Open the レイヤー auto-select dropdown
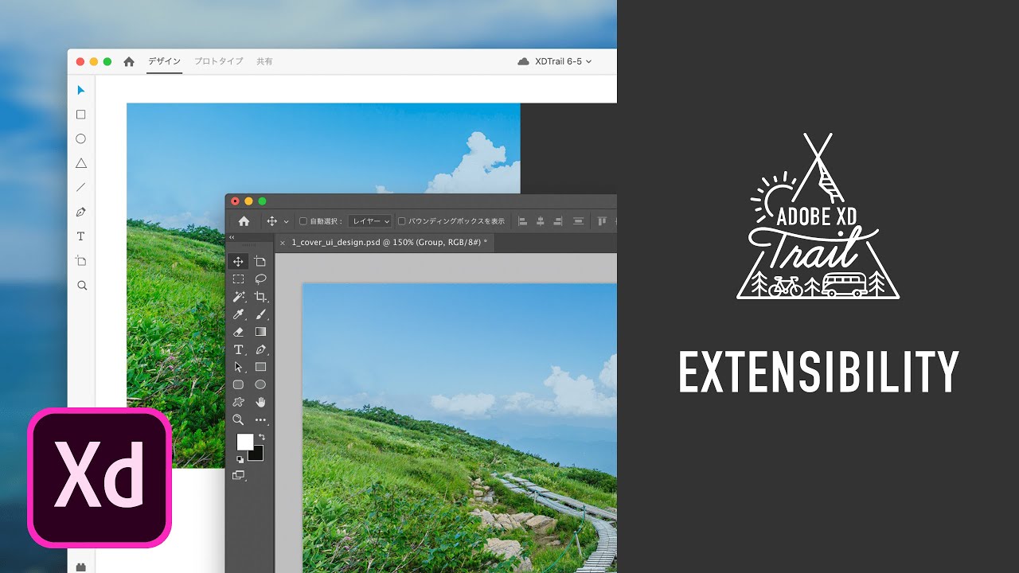This screenshot has height=573, width=1019. (x=370, y=221)
